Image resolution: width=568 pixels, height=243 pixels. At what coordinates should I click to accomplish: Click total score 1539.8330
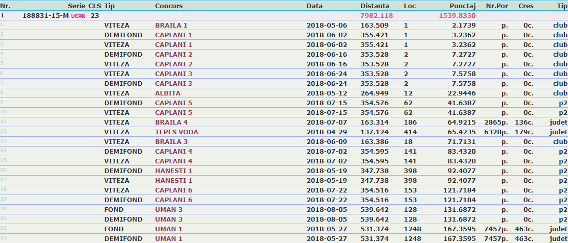pyautogui.click(x=457, y=15)
